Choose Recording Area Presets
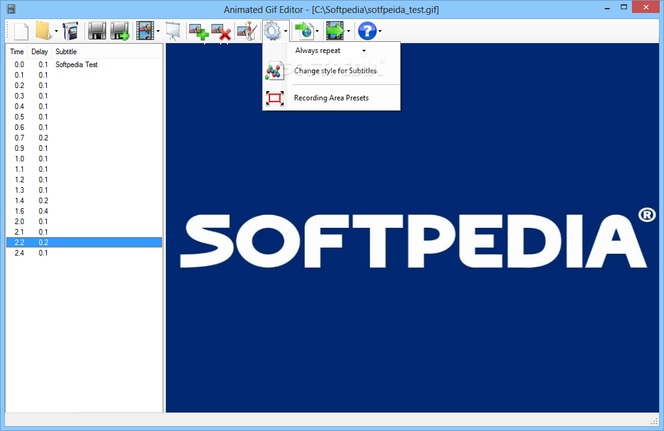The width and height of the screenshot is (664, 431). 331,98
